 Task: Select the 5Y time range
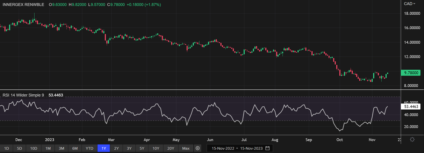tap(142, 148)
